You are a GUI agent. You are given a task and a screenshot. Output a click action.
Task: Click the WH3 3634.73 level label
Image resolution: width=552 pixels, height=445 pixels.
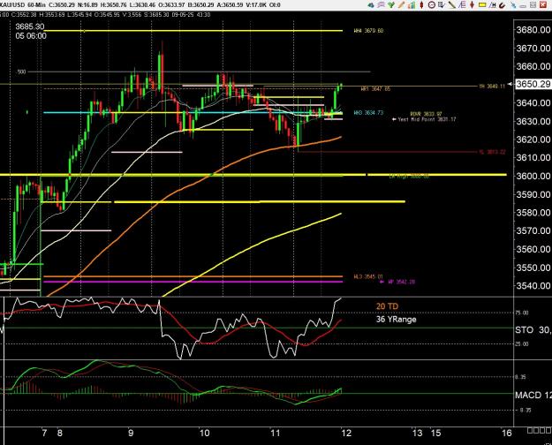point(368,113)
